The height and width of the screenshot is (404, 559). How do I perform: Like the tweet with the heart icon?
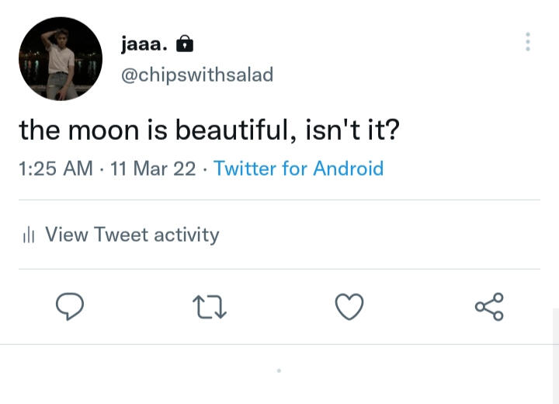coord(349,307)
